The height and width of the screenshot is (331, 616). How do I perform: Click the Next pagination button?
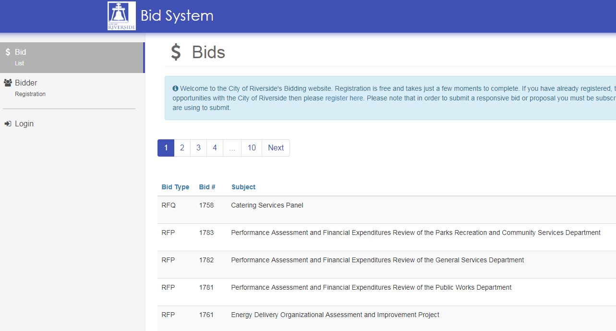[276, 148]
